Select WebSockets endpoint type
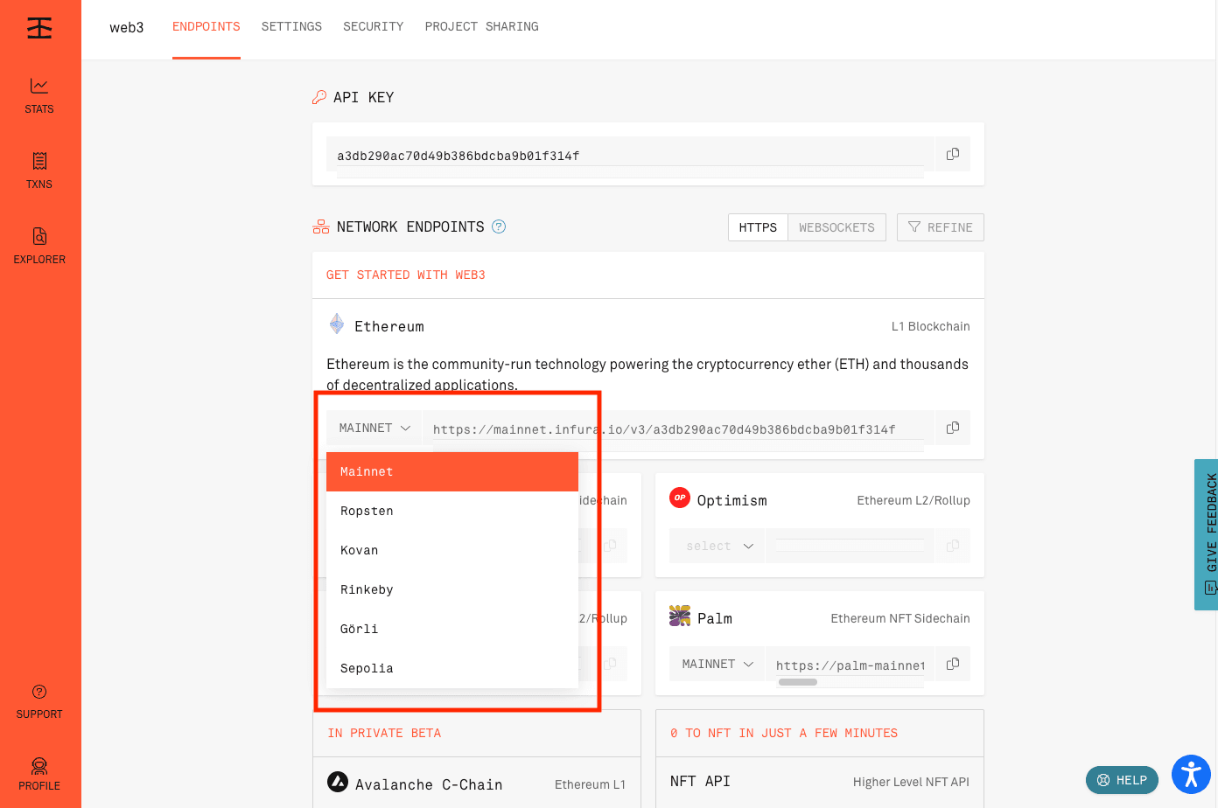This screenshot has width=1218, height=808. (x=836, y=227)
